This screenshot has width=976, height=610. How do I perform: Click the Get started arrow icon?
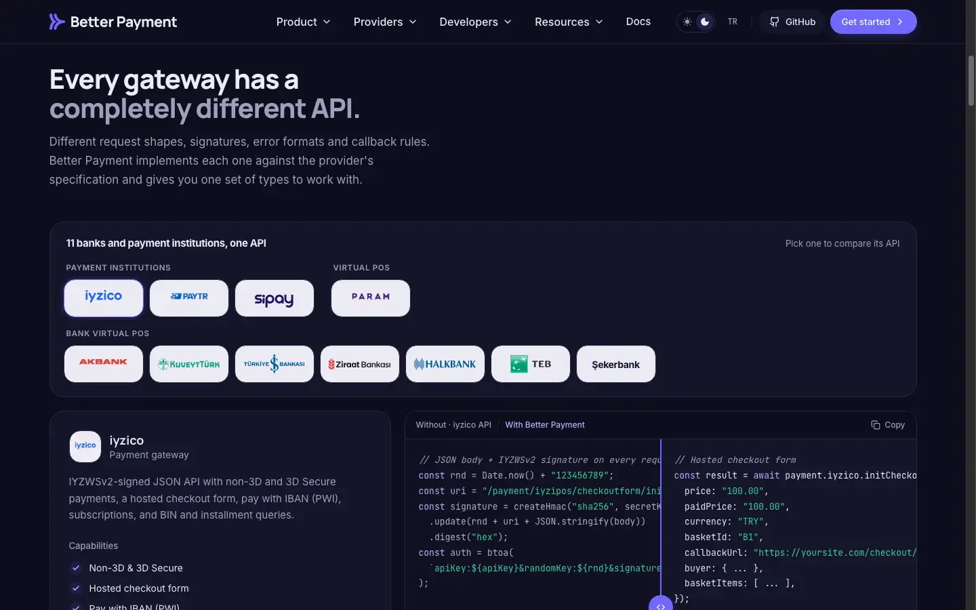point(900,22)
